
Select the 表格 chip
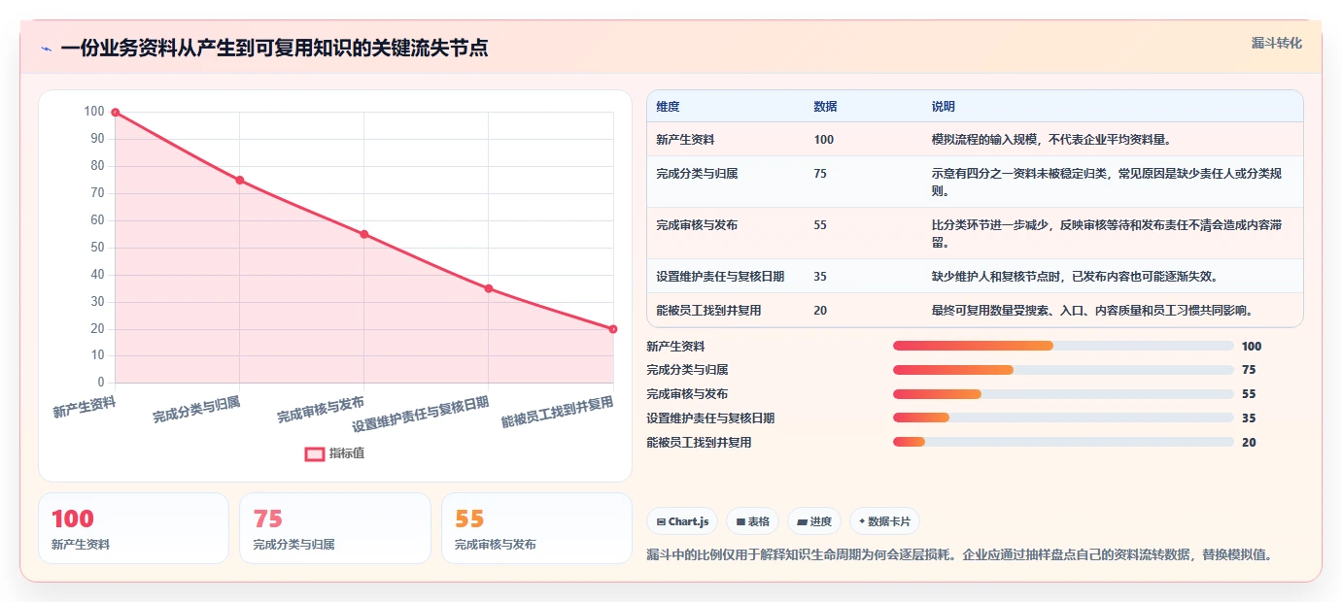coord(752,521)
